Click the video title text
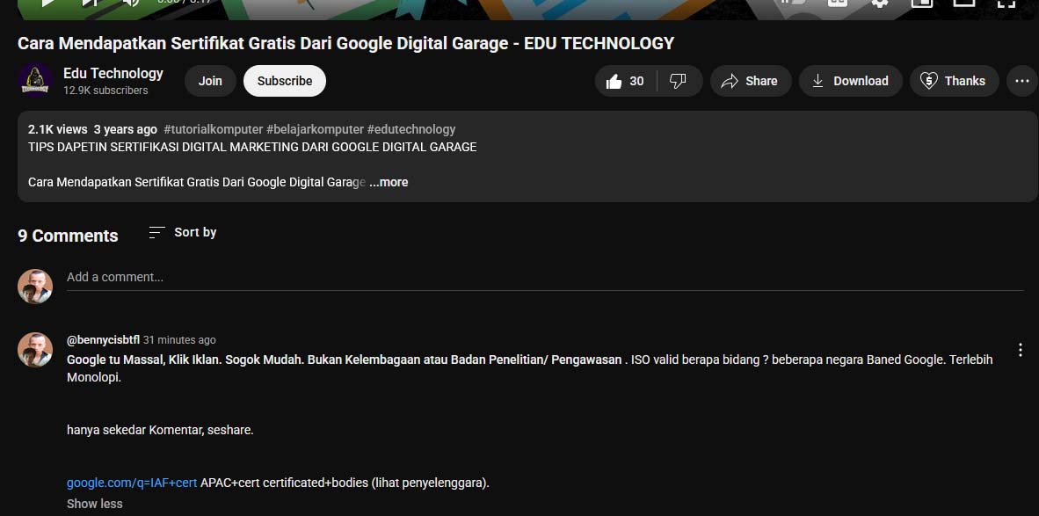 coord(345,43)
